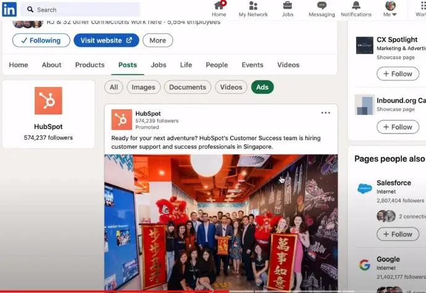Expand the Me profile menu

390,9
